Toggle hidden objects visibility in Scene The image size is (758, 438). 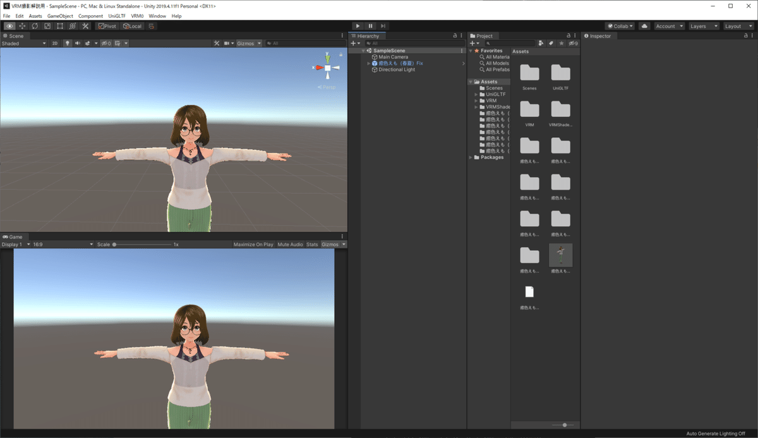click(x=107, y=43)
